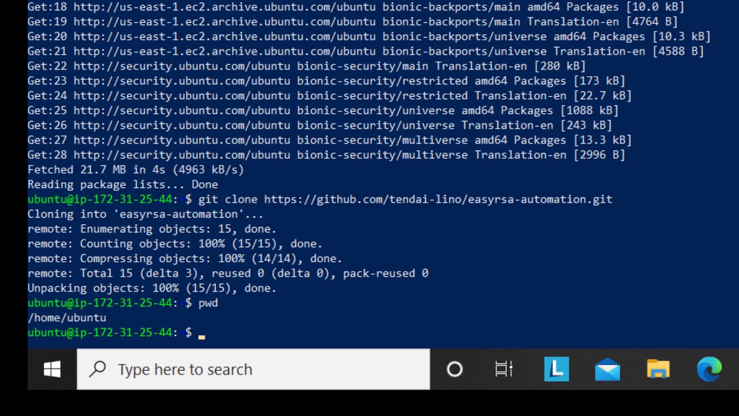Click the Get:25 universe amd64 Packages line
This screenshot has height=416, width=739.
tap(323, 111)
